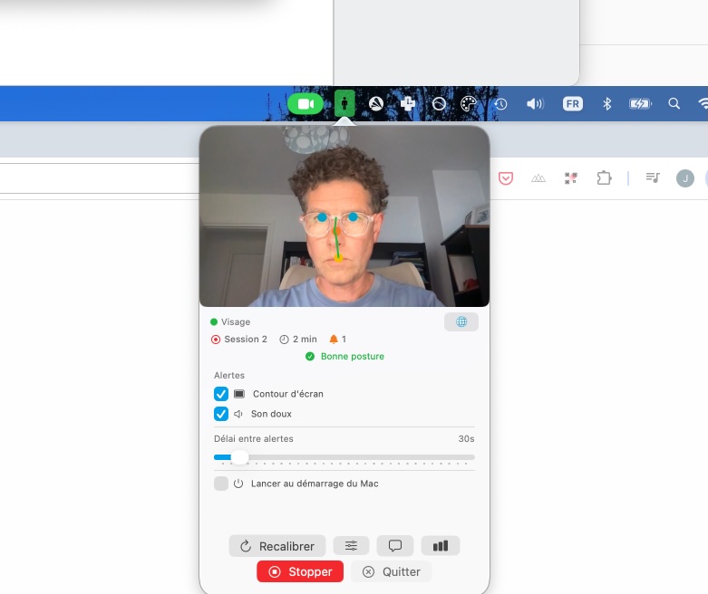Click the circular ring menu bar icon
708x594 pixels.
(439, 104)
